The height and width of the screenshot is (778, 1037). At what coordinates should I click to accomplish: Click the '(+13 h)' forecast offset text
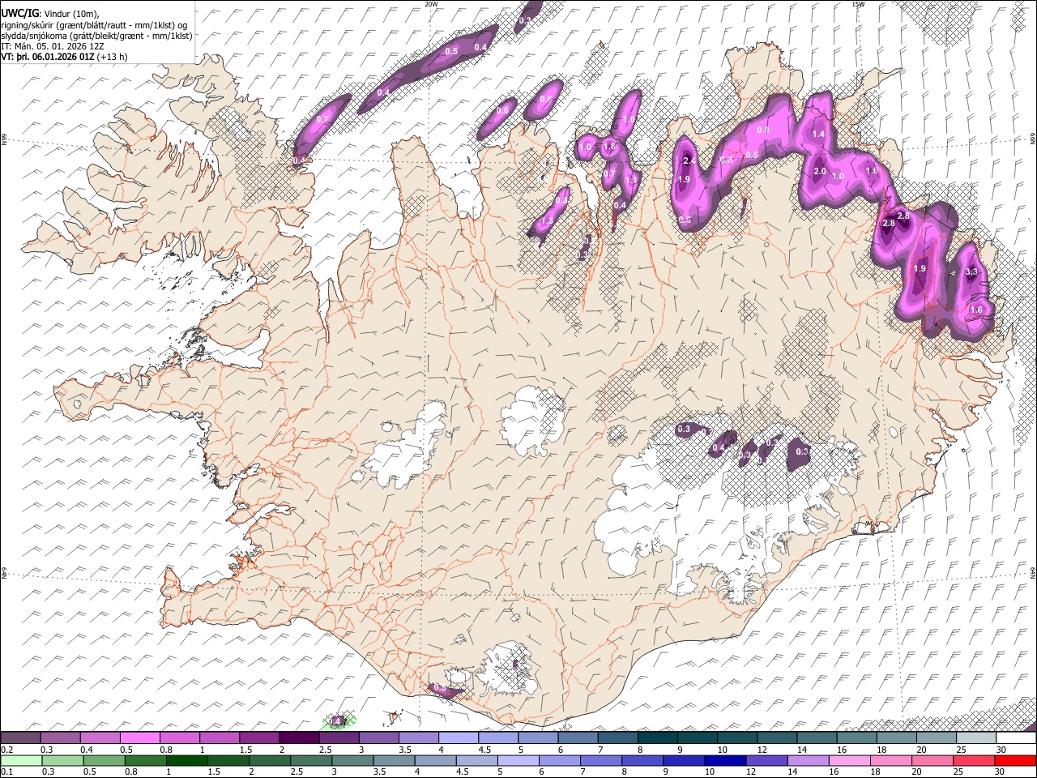click(x=112, y=57)
